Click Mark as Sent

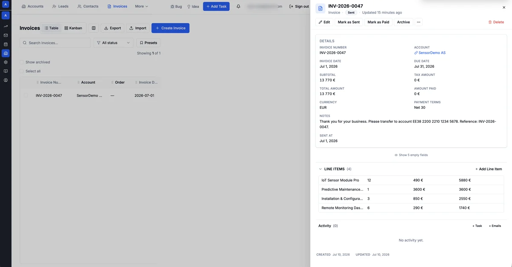click(349, 22)
